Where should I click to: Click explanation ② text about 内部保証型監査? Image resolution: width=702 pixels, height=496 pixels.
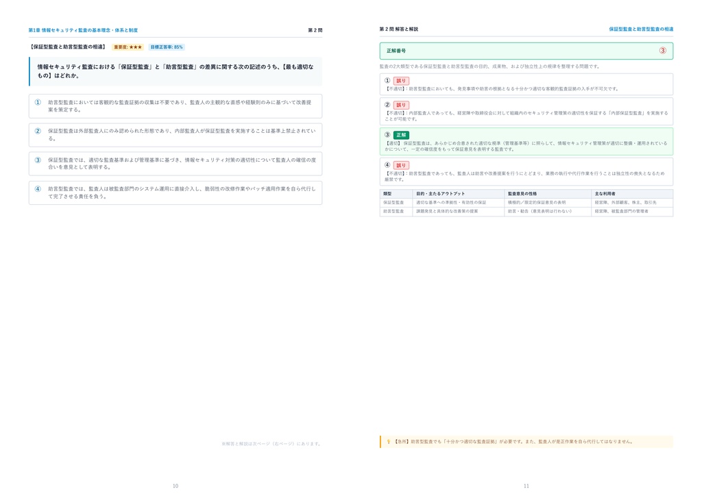[526, 116]
